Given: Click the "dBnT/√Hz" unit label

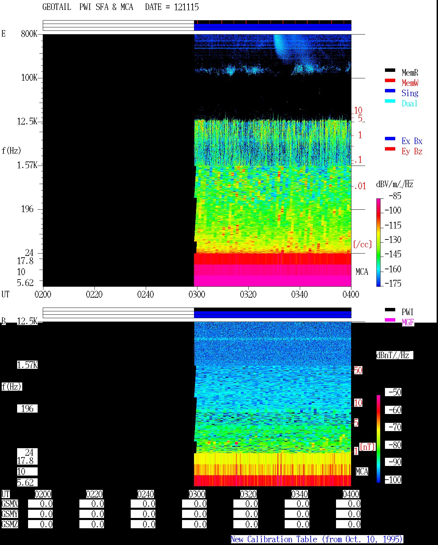Looking at the screenshot, I should 395,355.
